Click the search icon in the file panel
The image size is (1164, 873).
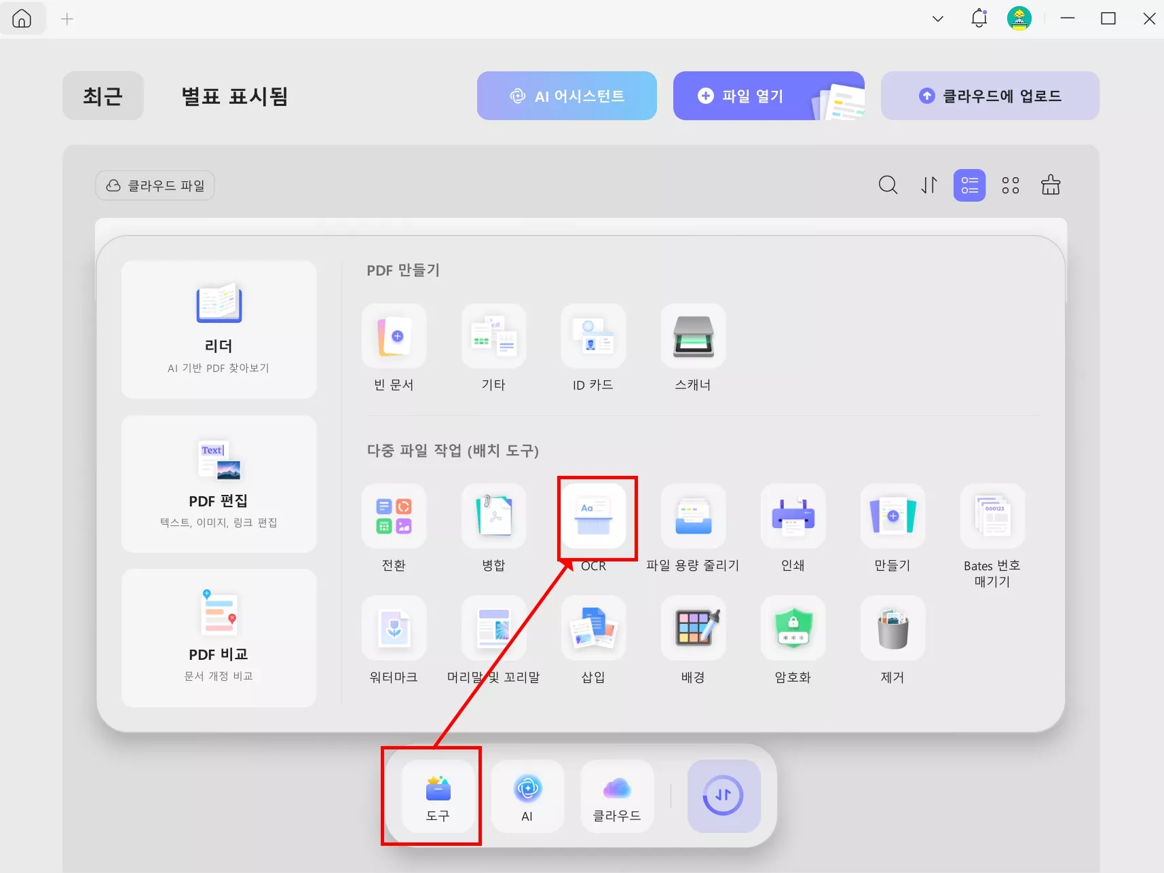888,185
